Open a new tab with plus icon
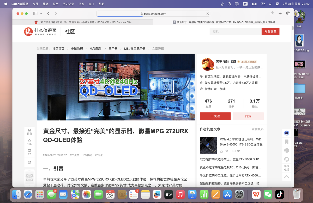Screen dimensions: 313x203 [280, 14]
